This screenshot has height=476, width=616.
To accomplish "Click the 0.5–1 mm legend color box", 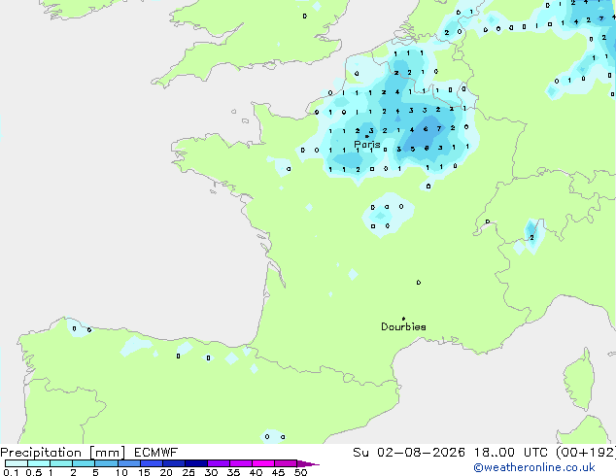I will click(x=39, y=463).
